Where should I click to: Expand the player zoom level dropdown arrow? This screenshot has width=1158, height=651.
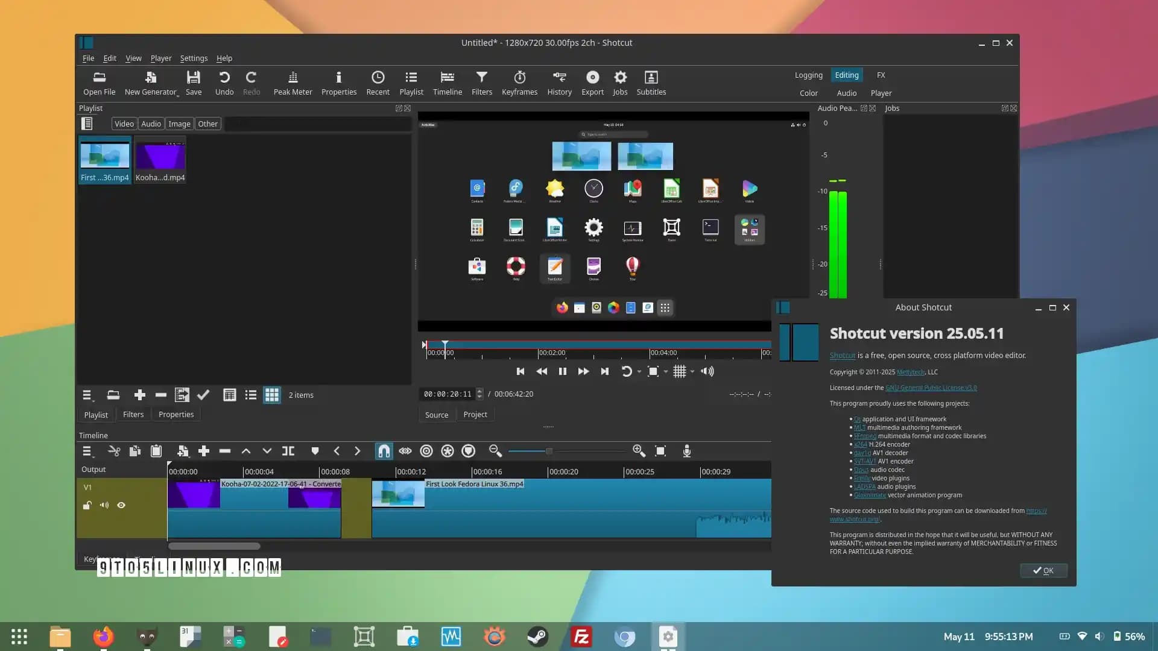(666, 372)
